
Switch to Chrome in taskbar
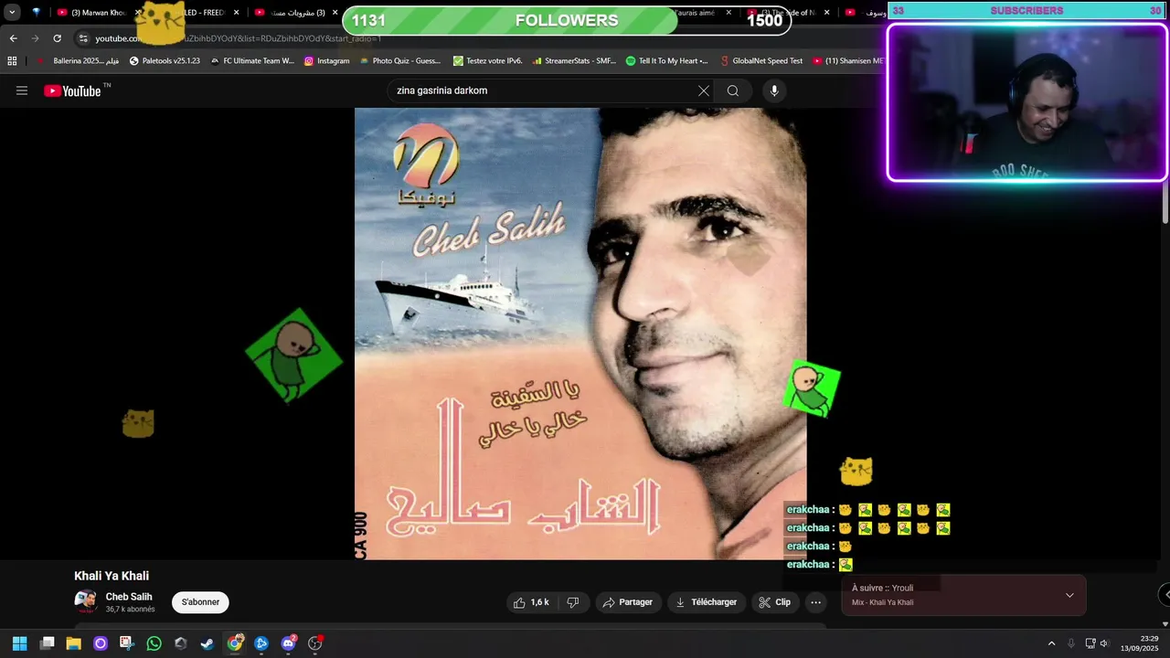[x=235, y=643]
